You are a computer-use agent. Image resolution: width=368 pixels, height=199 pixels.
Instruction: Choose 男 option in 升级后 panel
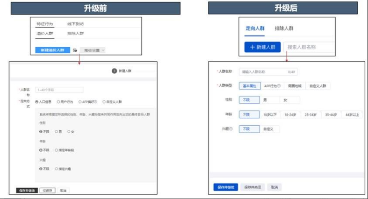pyautogui.click(x=270, y=100)
